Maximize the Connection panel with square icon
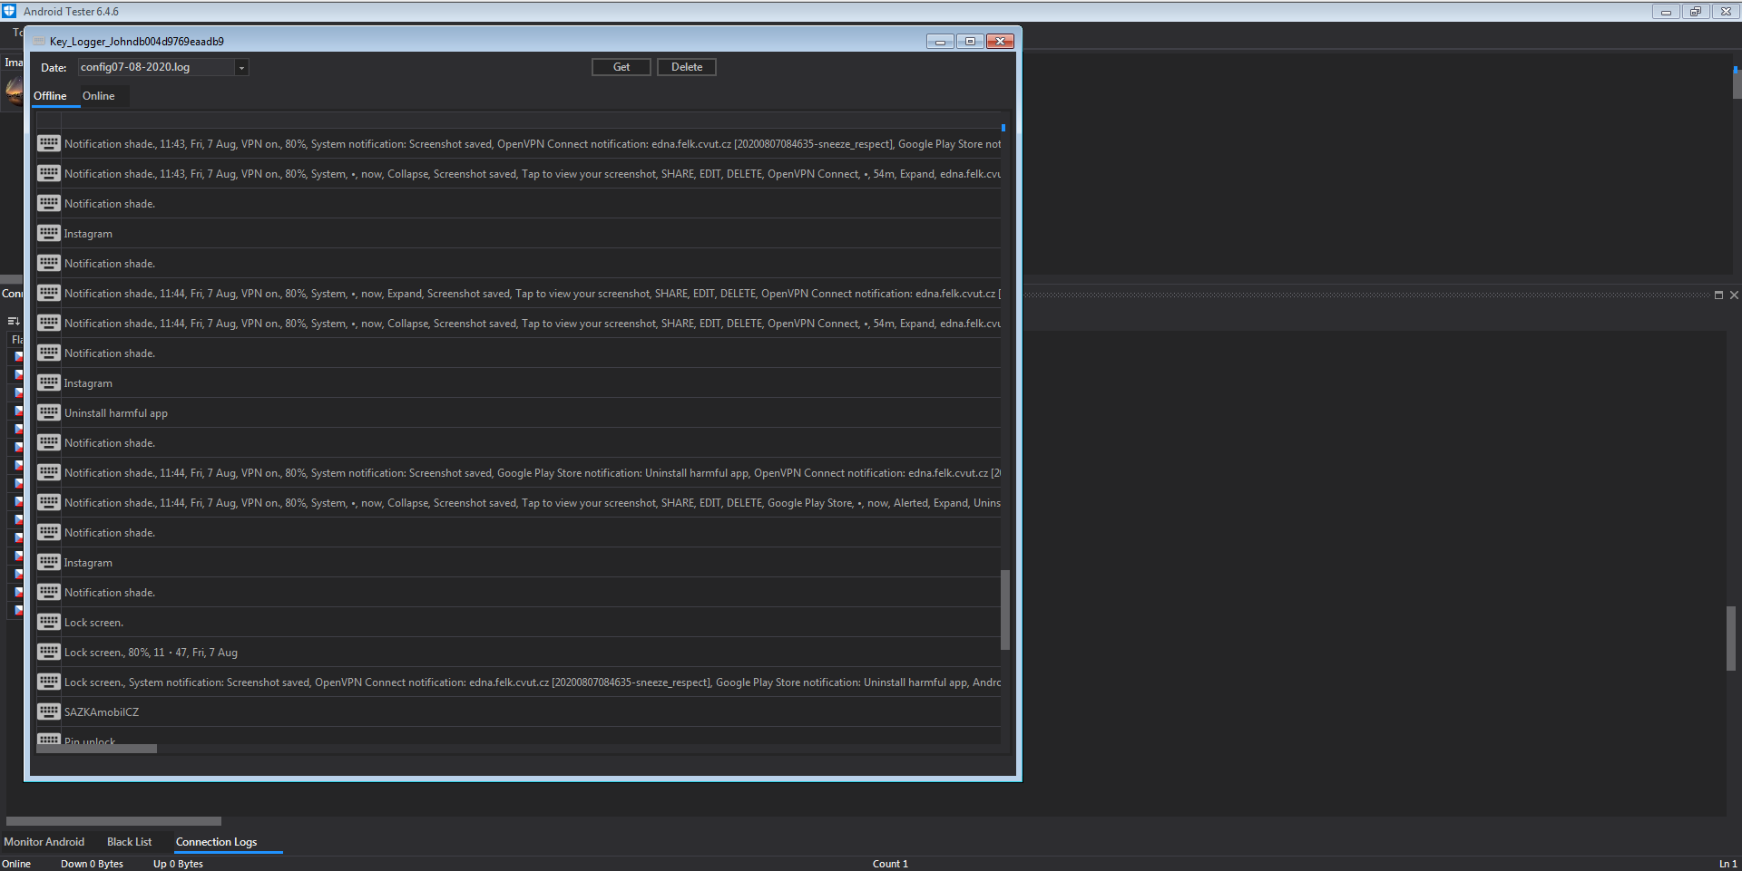1742x871 pixels. point(1718,295)
